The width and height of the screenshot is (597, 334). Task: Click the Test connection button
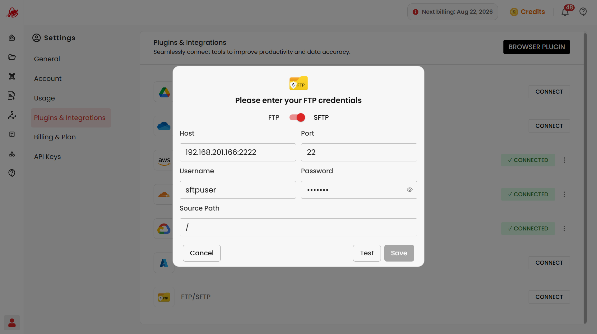[367, 253]
